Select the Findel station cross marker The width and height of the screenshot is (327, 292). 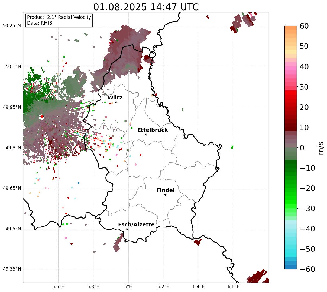pyautogui.click(x=165, y=195)
